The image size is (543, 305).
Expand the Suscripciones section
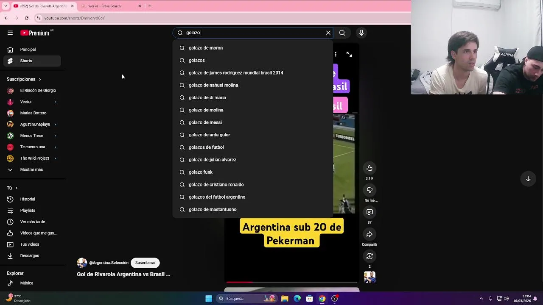pos(24,79)
